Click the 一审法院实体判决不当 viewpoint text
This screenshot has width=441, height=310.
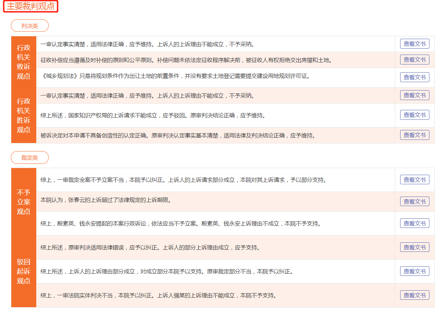[x=158, y=296]
